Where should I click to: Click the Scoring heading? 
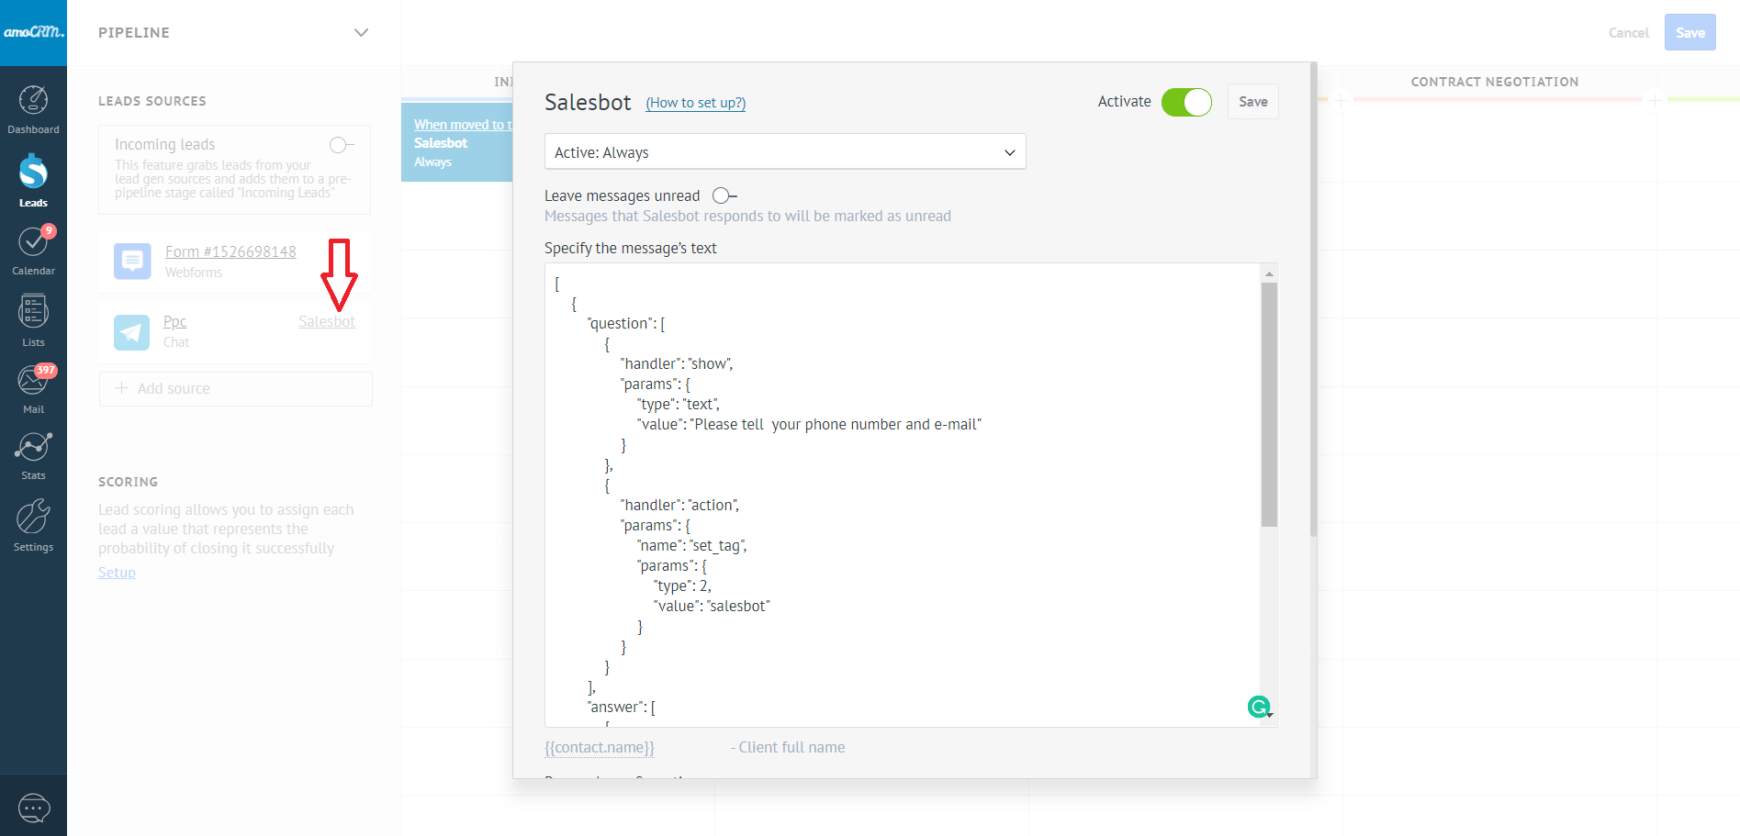(x=128, y=482)
